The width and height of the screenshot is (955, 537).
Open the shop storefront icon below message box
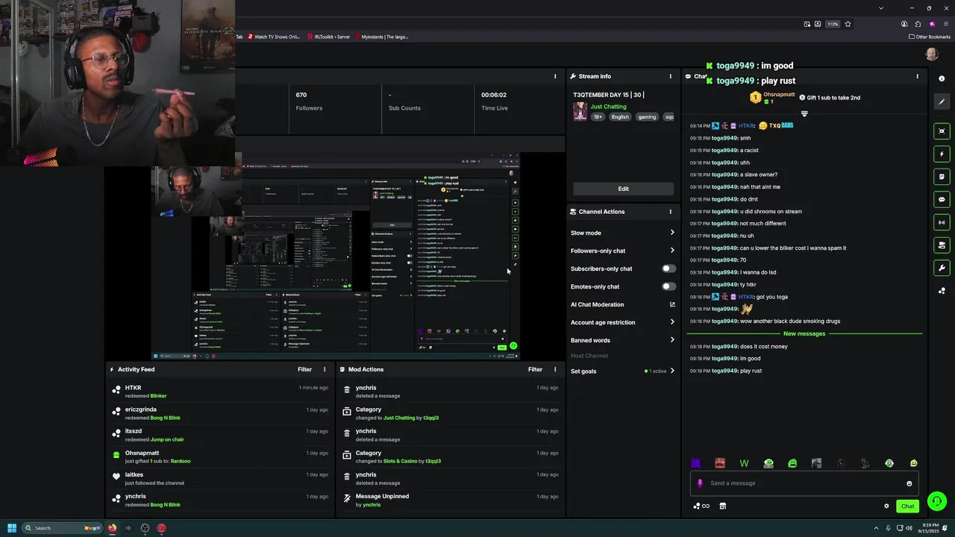(x=722, y=506)
